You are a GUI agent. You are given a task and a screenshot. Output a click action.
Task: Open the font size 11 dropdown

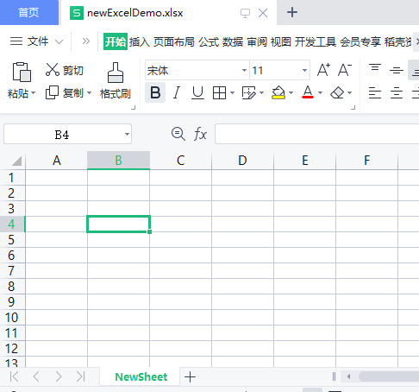(304, 70)
